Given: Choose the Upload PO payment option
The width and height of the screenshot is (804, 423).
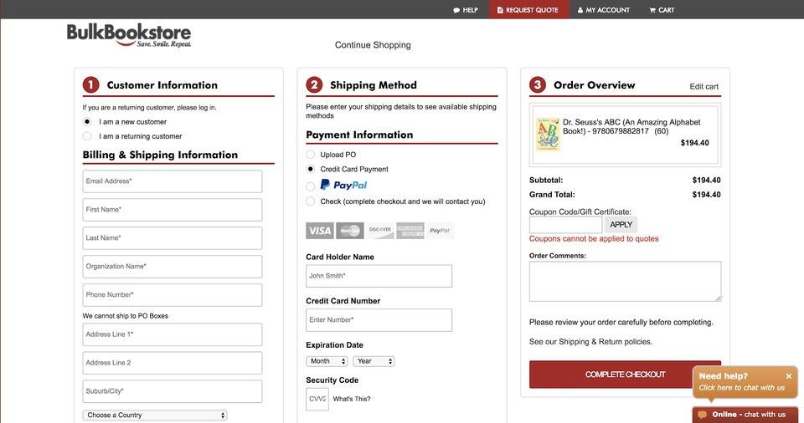Looking at the screenshot, I should tap(311, 155).
